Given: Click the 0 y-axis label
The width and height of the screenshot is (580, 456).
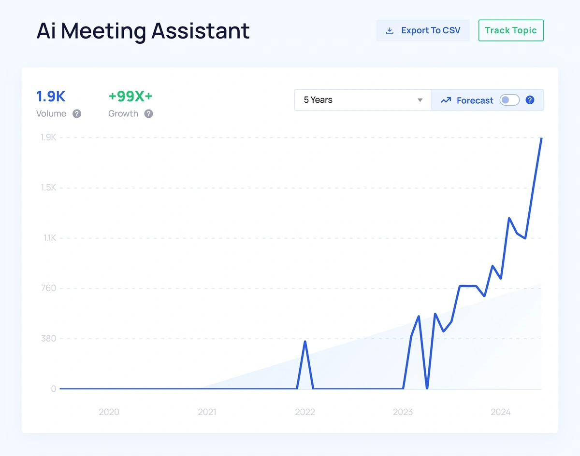Looking at the screenshot, I should coord(54,389).
